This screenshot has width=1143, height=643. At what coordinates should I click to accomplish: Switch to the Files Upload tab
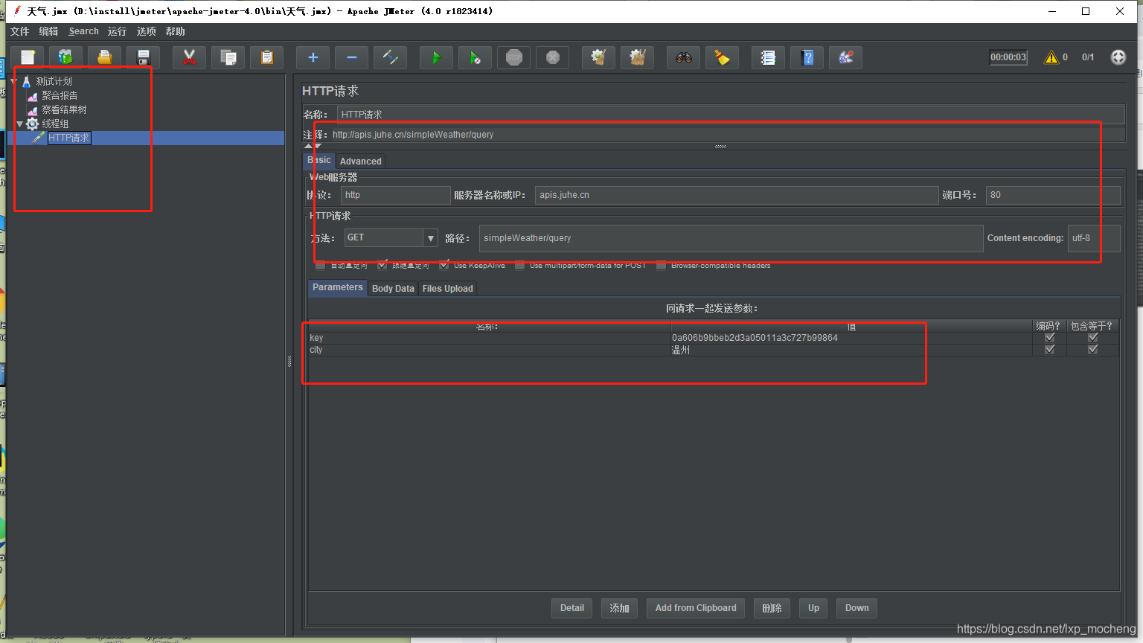(x=447, y=289)
